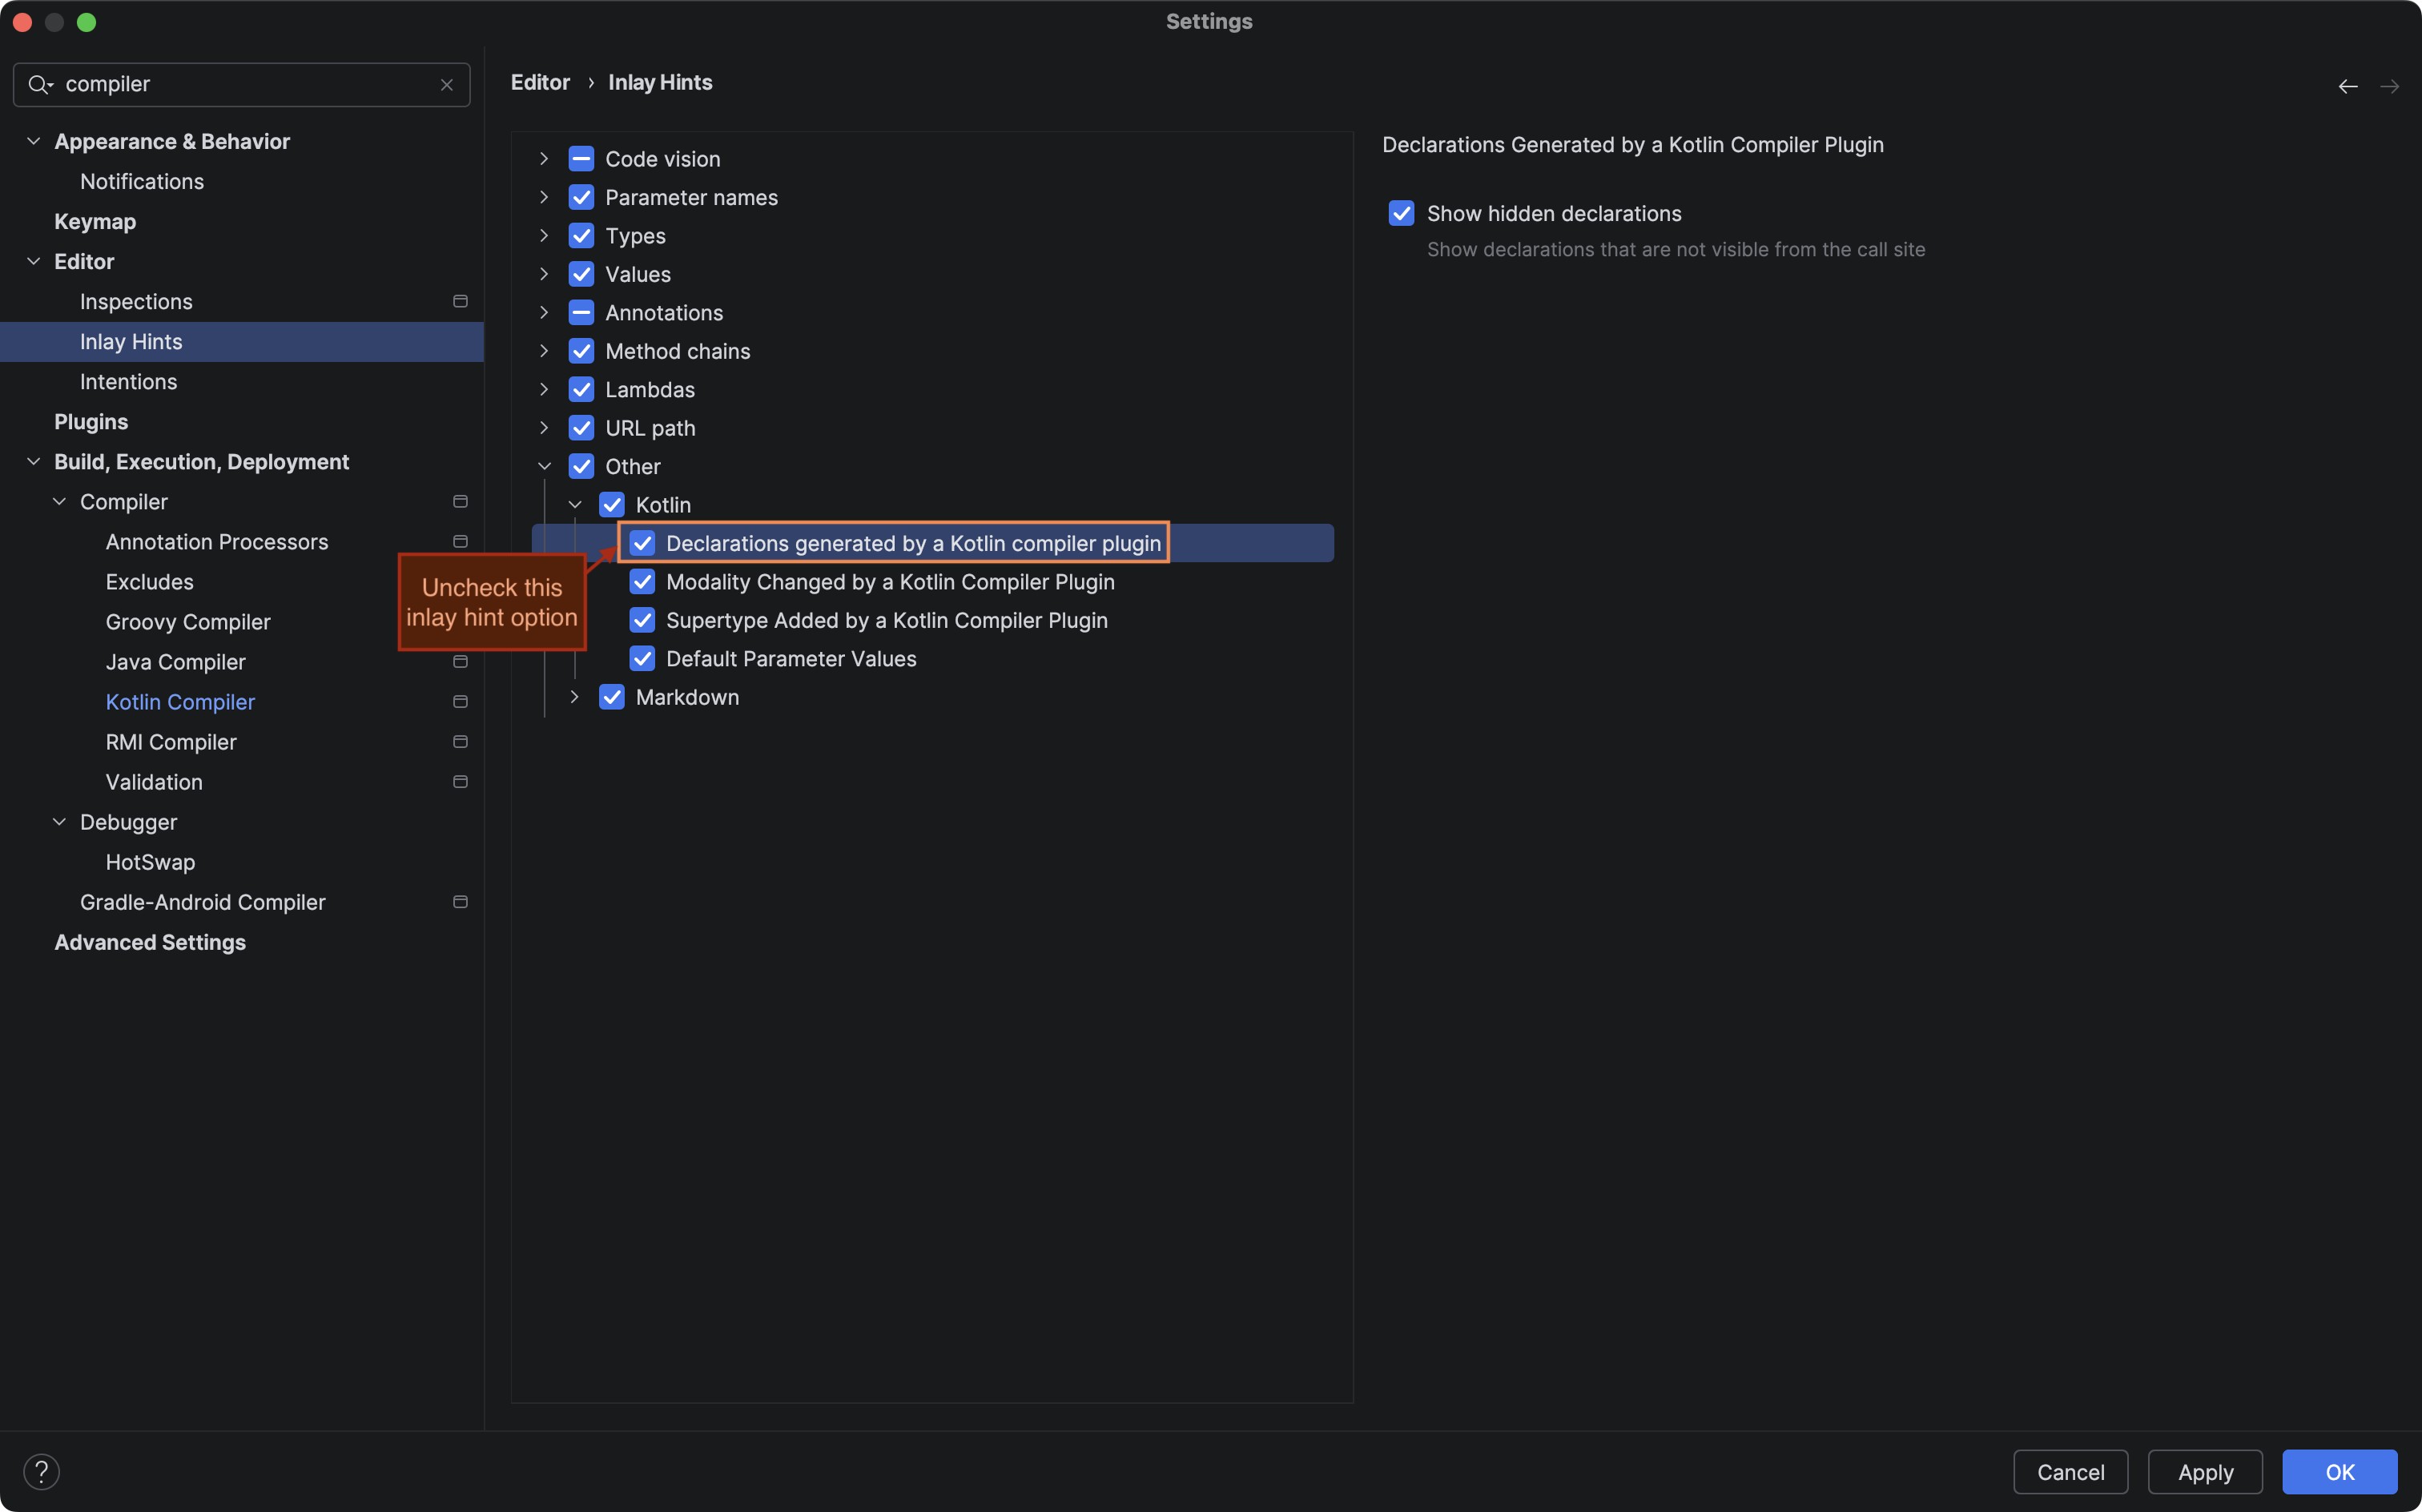Viewport: 2422px width, 1512px height.
Task: Expand the Markdown node
Action: (575, 697)
